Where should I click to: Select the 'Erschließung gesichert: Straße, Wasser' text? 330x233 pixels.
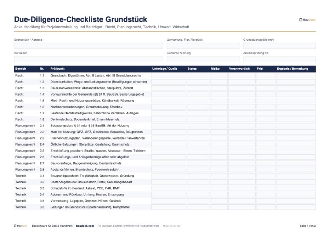98,151
